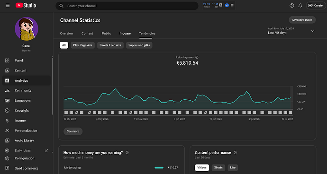Screen dimensions: 327x174
Task: Open the Copyright icon in sidebar
Action: coord(7,111)
